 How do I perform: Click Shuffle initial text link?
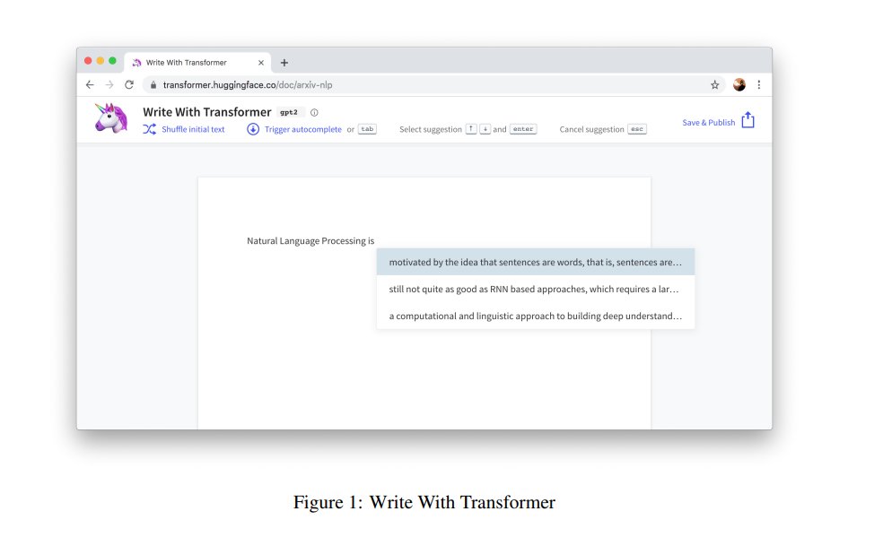pos(193,129)
